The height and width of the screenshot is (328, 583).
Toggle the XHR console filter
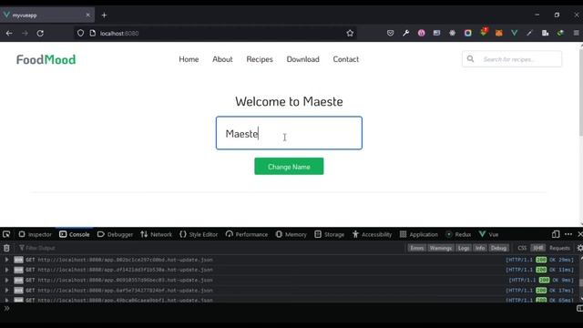[538, 248]
